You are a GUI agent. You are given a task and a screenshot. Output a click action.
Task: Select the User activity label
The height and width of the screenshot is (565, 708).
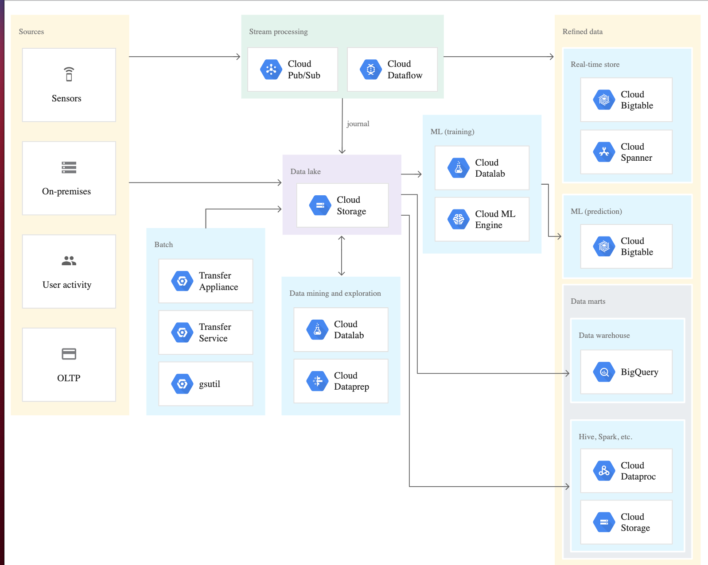[x=67, y=285]
